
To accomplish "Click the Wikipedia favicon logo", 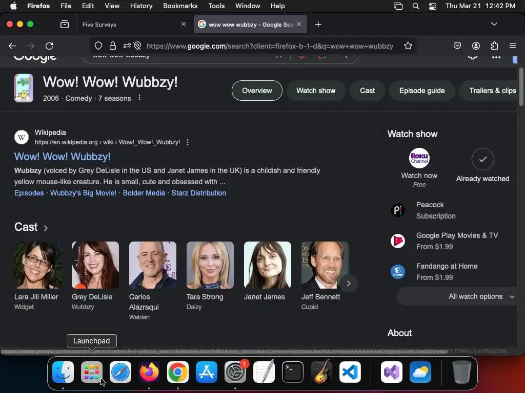I will pos(22,137).
